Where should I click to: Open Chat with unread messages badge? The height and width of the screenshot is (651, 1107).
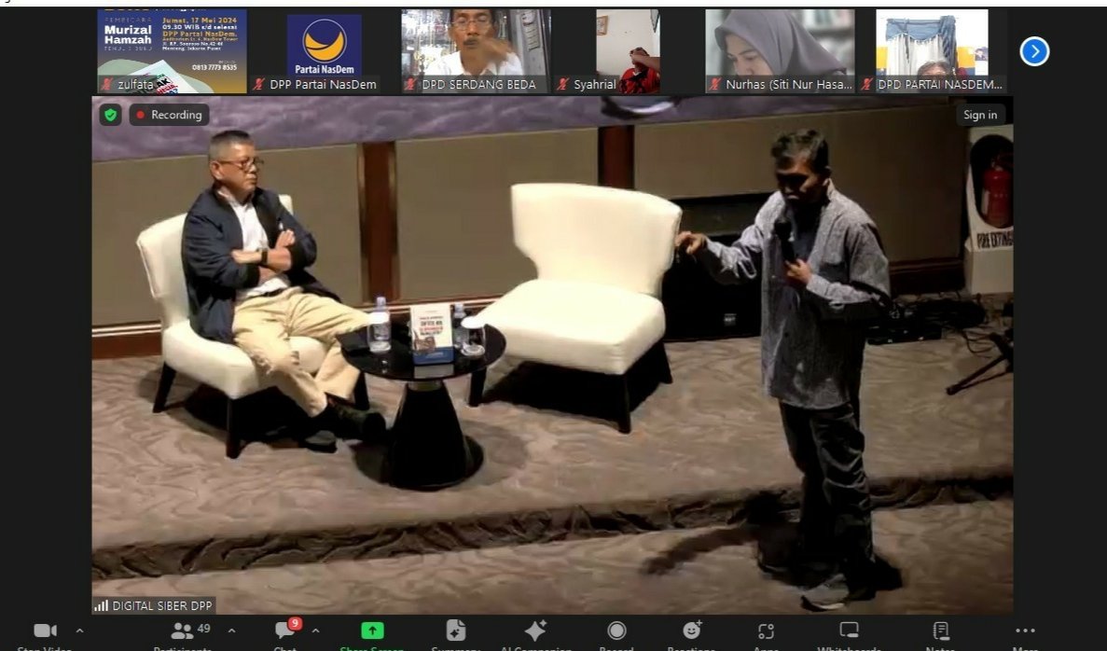click(x=285, y=630)
